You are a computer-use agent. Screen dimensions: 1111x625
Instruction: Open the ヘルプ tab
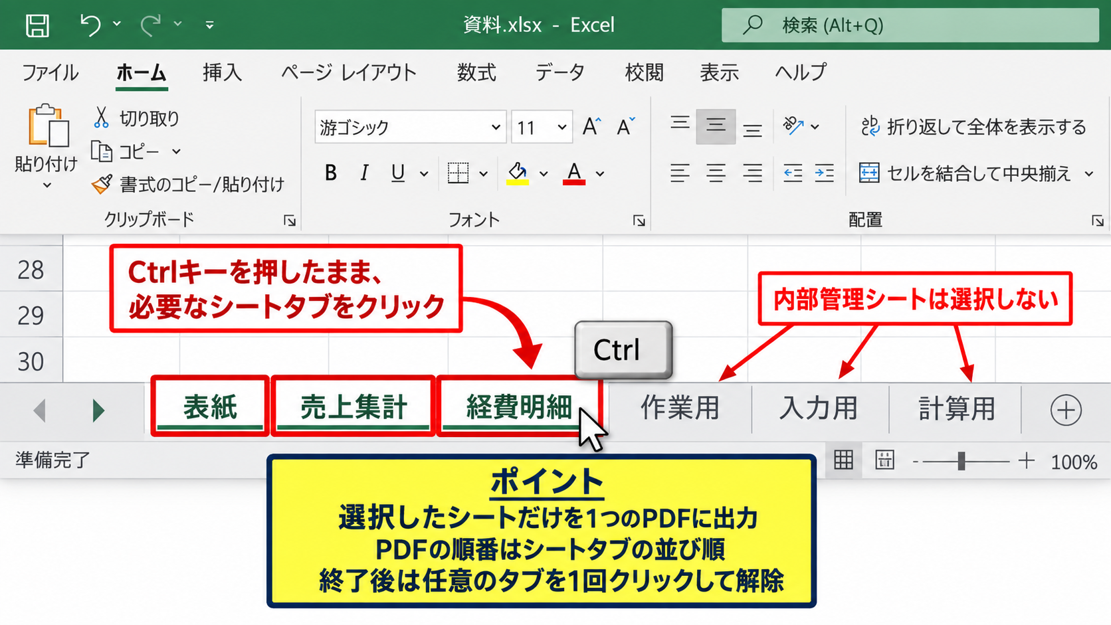[800, 72]
